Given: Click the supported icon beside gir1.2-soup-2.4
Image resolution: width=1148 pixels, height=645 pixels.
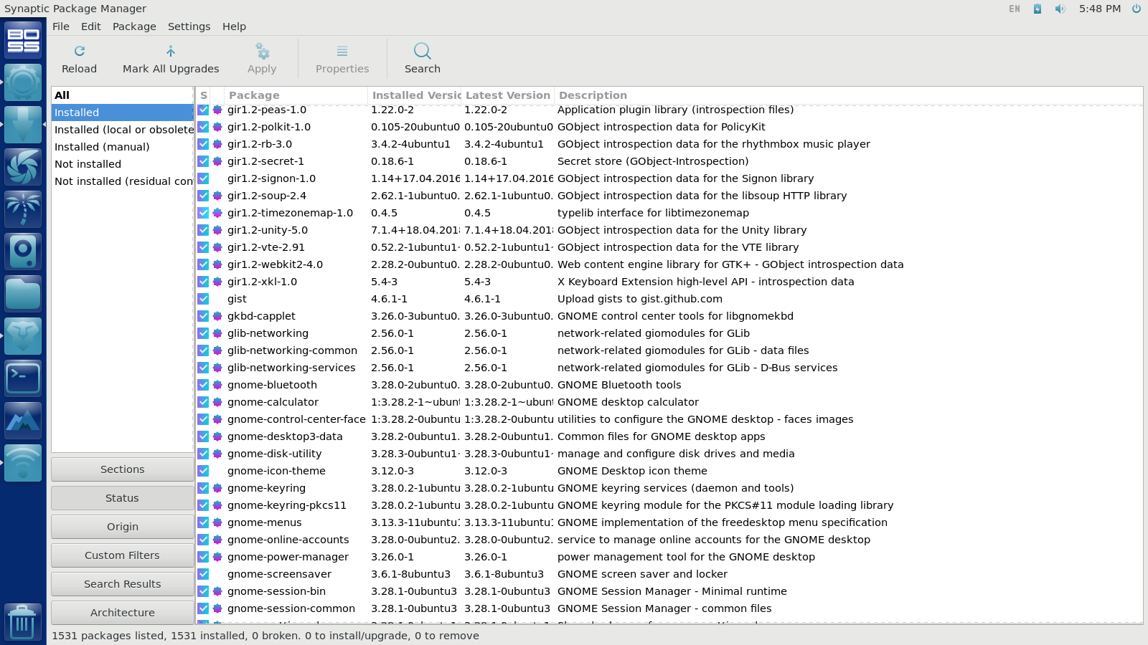Looking at the screenshot, I should coord(217,196).
